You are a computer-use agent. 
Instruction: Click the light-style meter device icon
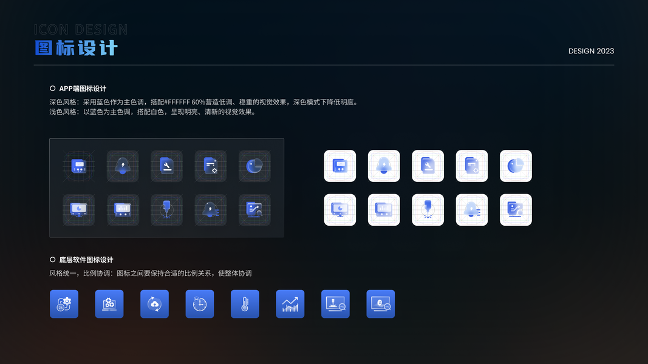(339, 166)
